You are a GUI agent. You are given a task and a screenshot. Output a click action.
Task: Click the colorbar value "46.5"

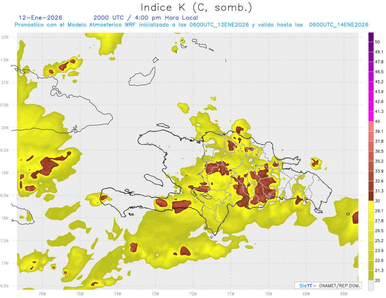(x=379, y=72)
